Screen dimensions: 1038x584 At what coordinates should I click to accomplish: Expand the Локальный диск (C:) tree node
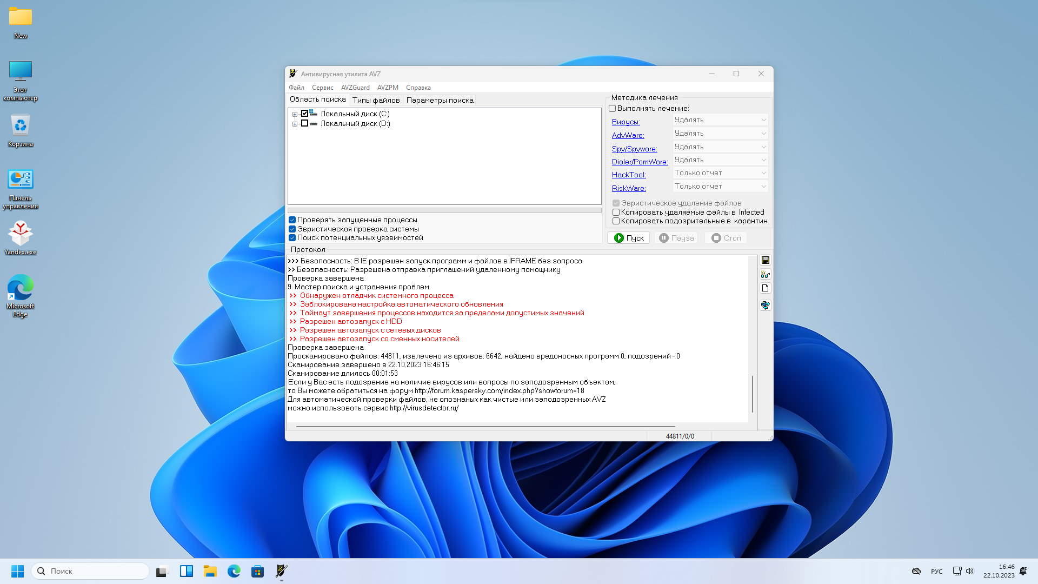(295, 114)
